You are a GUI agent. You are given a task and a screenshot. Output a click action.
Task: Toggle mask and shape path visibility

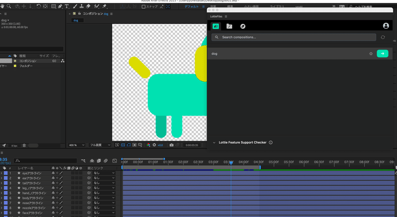click(129, 145)
